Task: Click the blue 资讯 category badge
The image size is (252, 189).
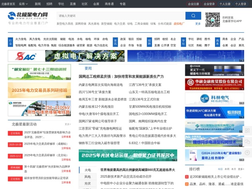Action: point(115,42)
